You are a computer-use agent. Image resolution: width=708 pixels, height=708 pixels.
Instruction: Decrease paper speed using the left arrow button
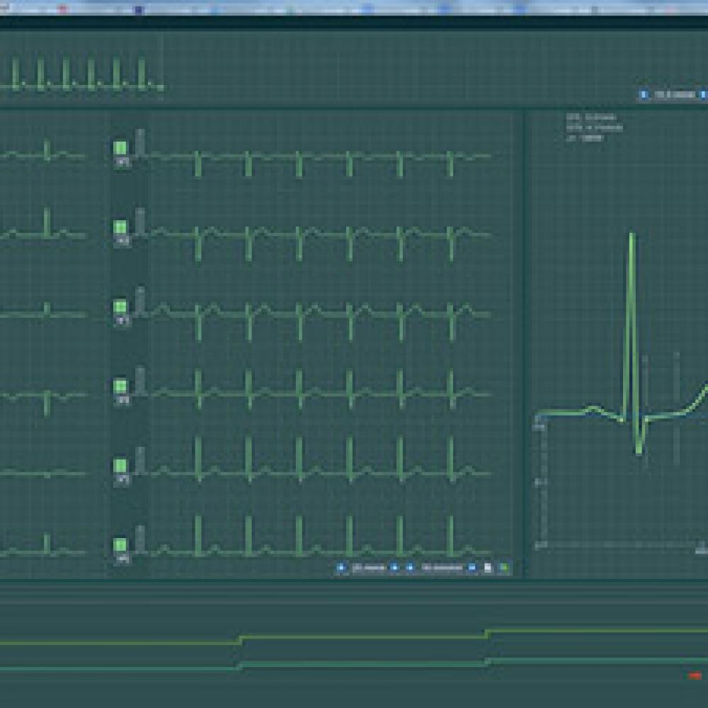pyautogui.click(x=342, y=568)
